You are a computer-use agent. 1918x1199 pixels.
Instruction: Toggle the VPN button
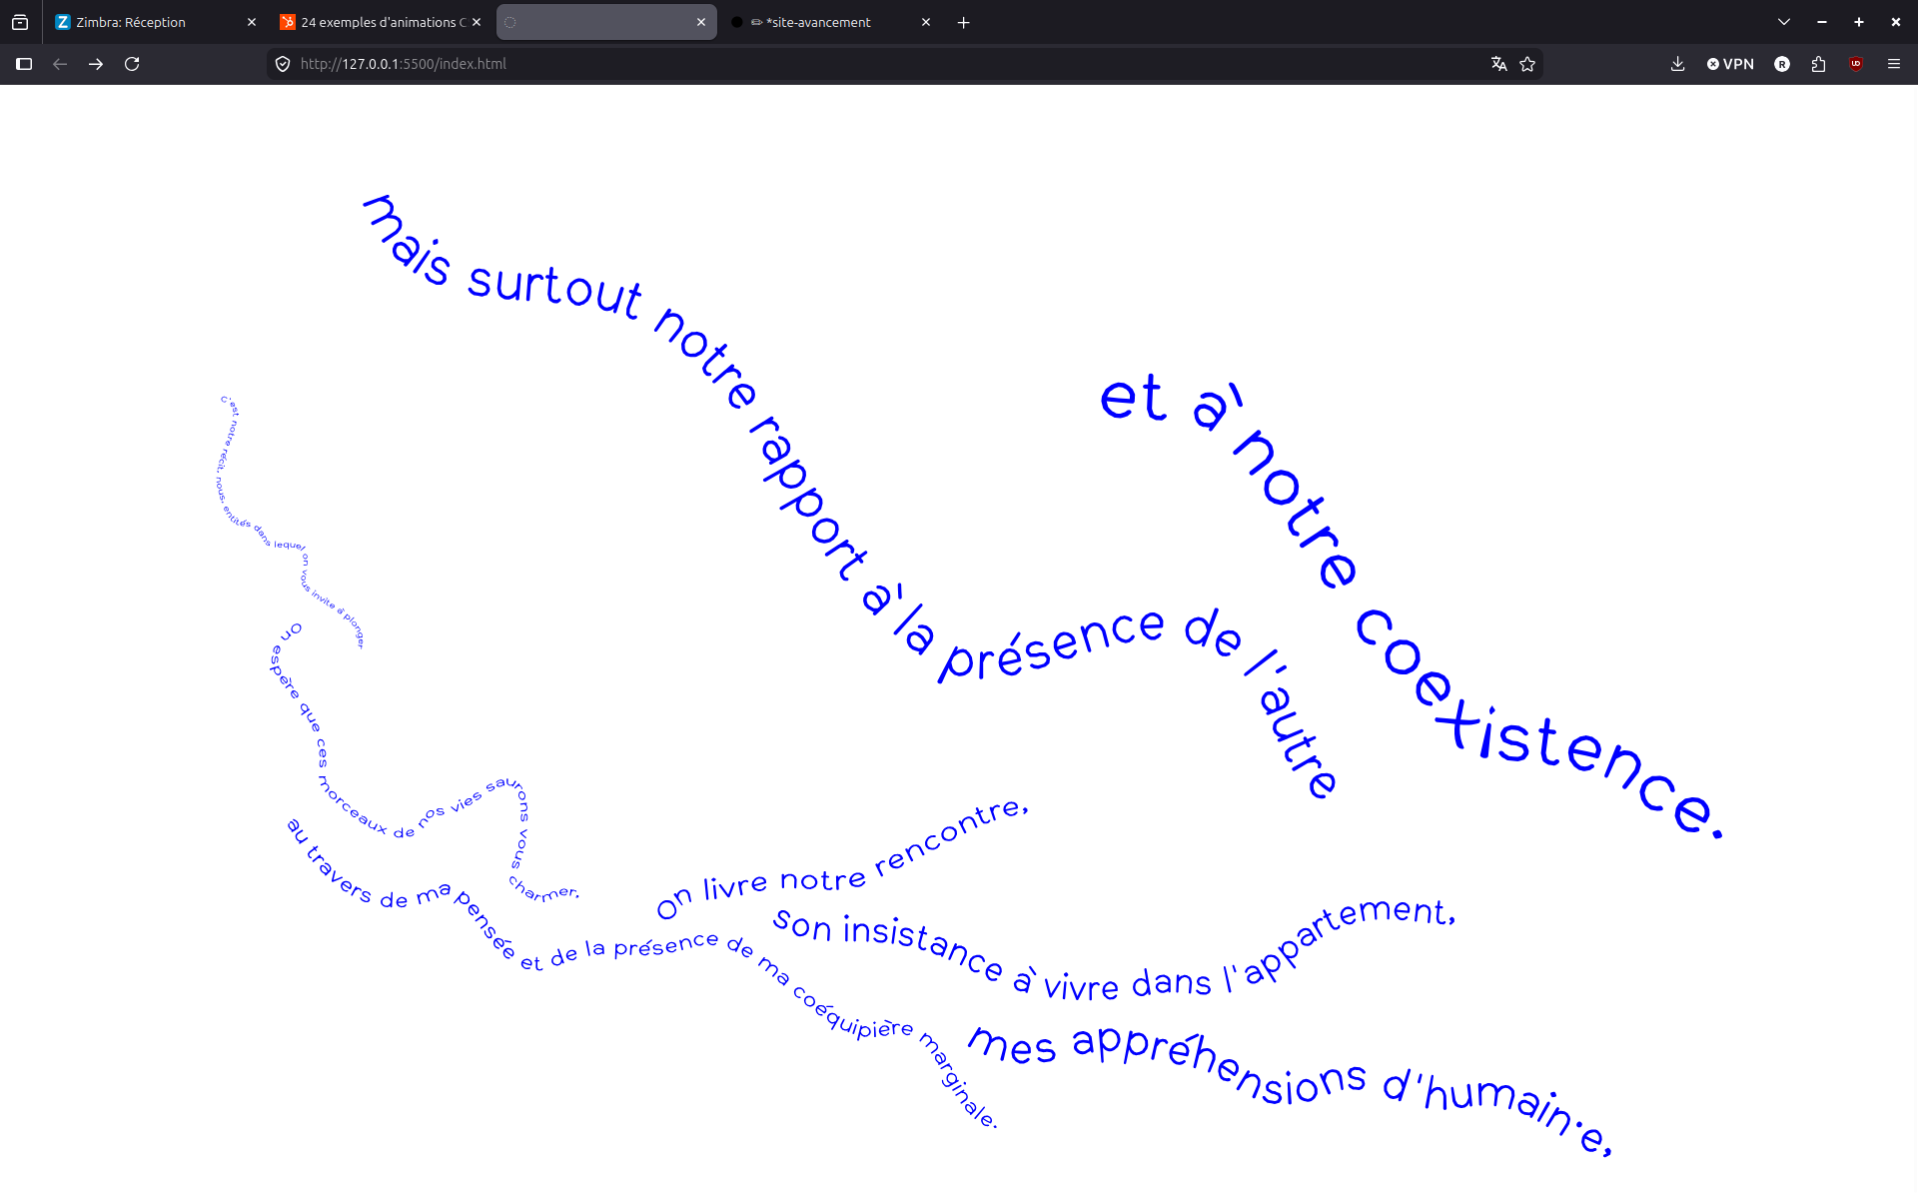coord(1730,64)
